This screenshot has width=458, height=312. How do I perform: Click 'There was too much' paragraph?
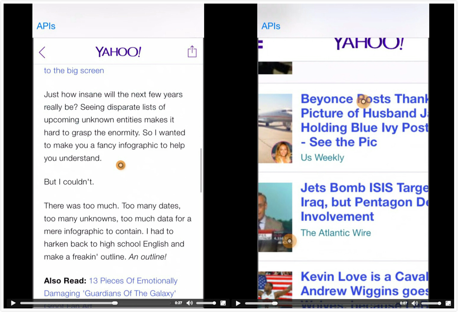pos(118,231)
